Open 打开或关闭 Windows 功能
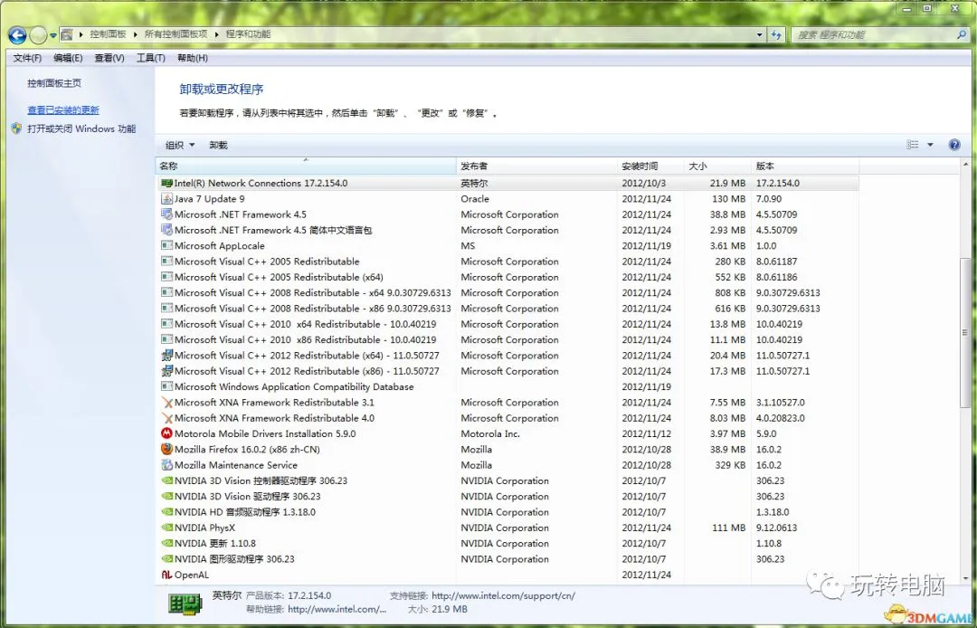 81,129
